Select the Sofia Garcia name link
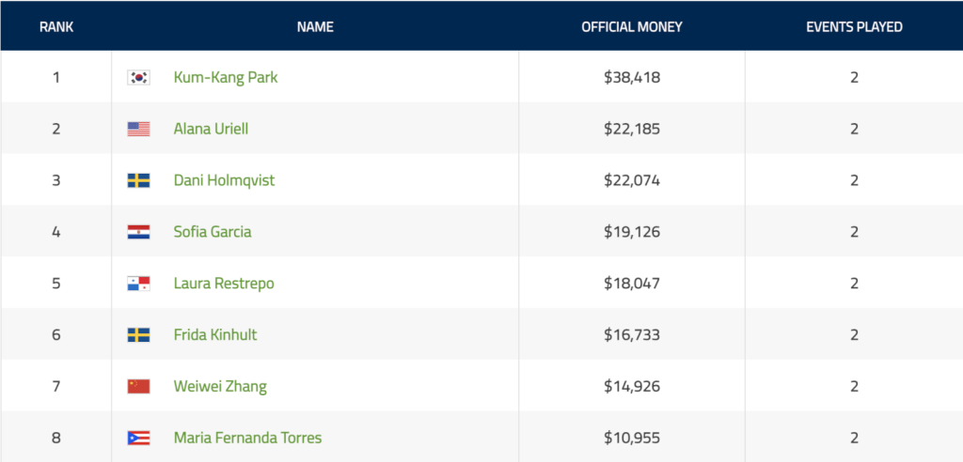This screenshot has height=462, width=963. click(x=213, y=232)
